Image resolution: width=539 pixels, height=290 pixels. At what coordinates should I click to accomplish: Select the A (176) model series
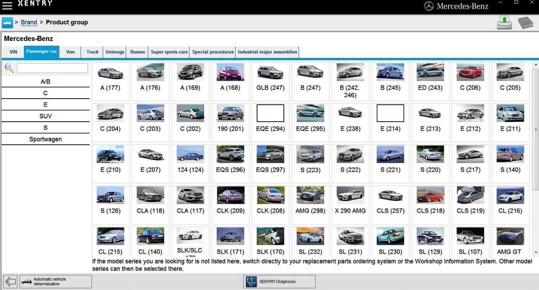pos(150,82)
